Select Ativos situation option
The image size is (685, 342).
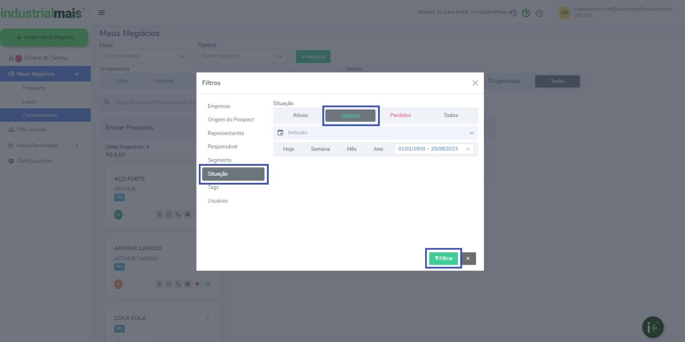tap(300, 115)
